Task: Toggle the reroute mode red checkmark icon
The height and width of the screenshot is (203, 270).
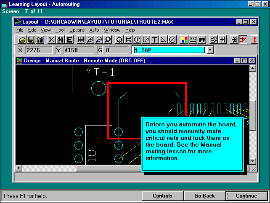Action: tap(243, 40)
